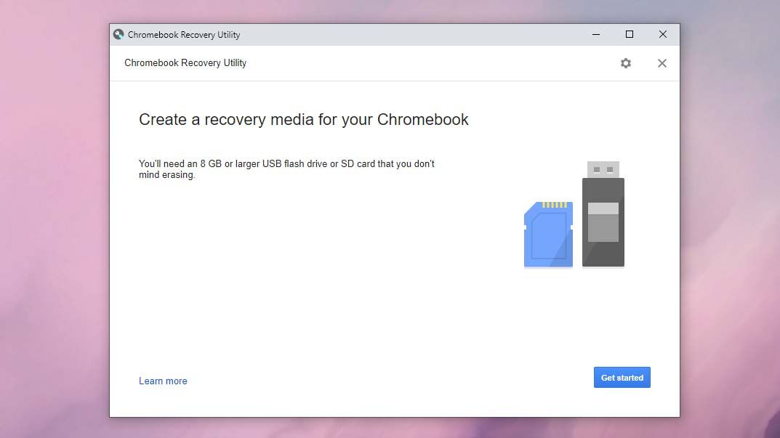Click the pink desktop wallpaper outside the window
The height and width of the screenshot is (438, 780).
tap(44, 218)
